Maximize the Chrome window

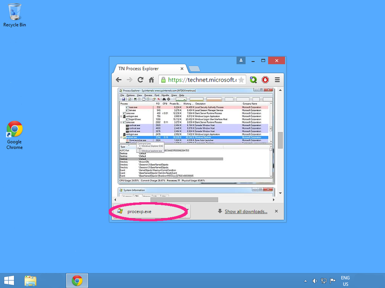263,60
